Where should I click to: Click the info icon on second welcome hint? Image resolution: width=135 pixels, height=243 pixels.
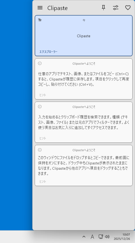click(x=40, y=107)
